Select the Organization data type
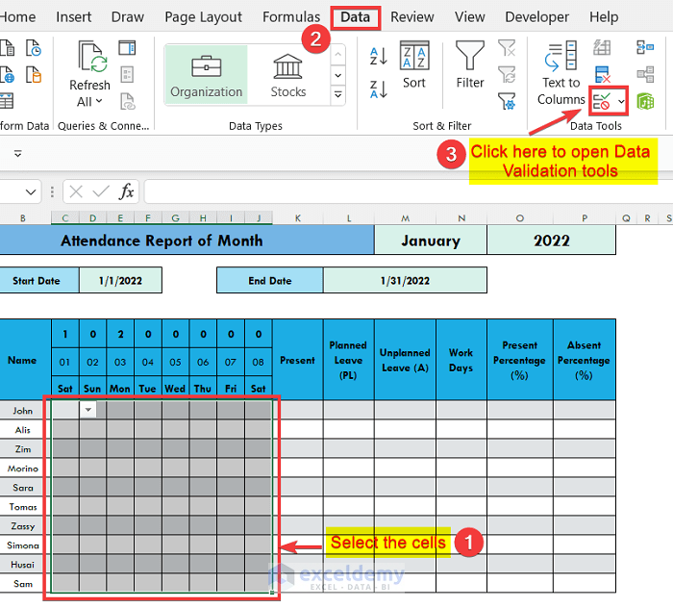The width and height of the screenshot is (673, 608). [207, 75]
